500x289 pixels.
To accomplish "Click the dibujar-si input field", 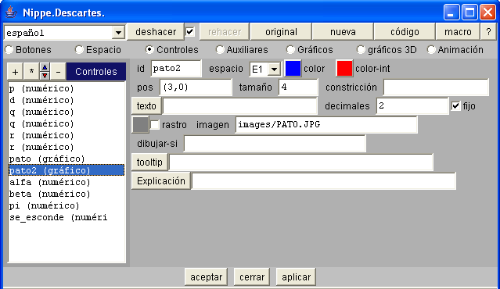I will pos(275,143).
